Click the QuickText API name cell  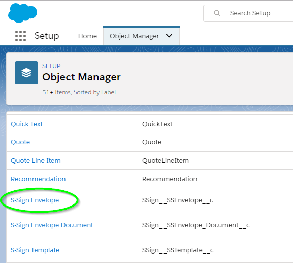[157, 124]
